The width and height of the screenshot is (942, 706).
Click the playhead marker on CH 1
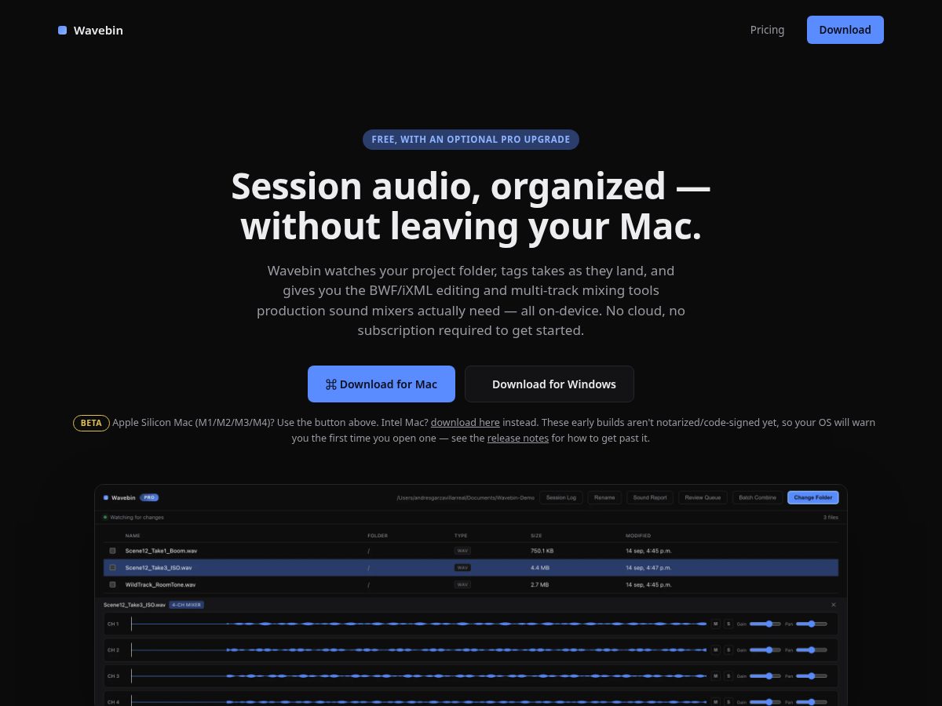131,624
